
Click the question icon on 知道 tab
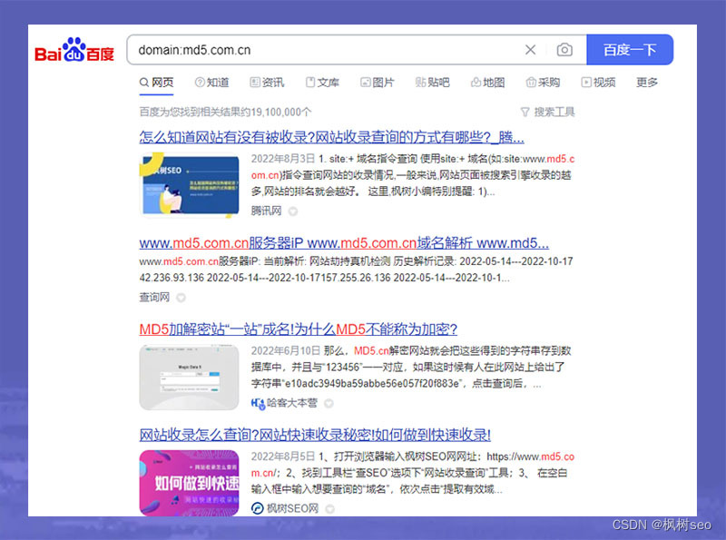pyautogui.click(x=200, y=83)
